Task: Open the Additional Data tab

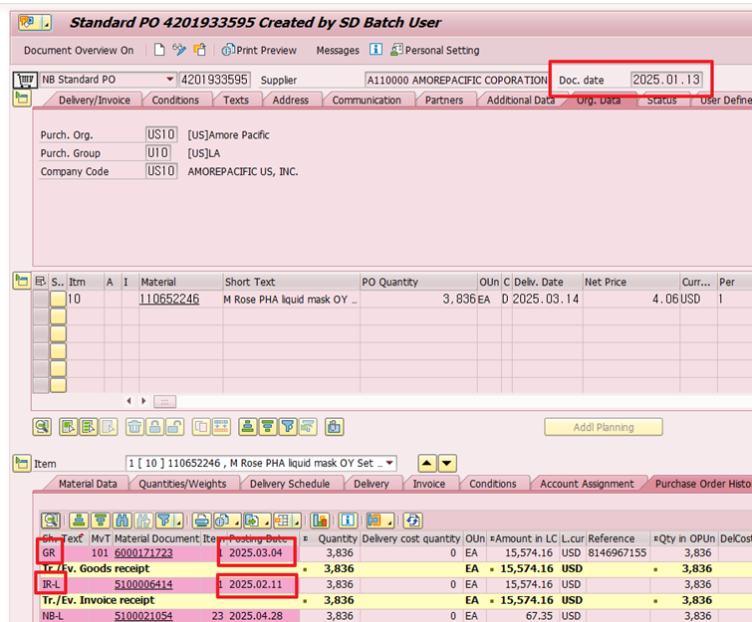Action: click(521, 101)
